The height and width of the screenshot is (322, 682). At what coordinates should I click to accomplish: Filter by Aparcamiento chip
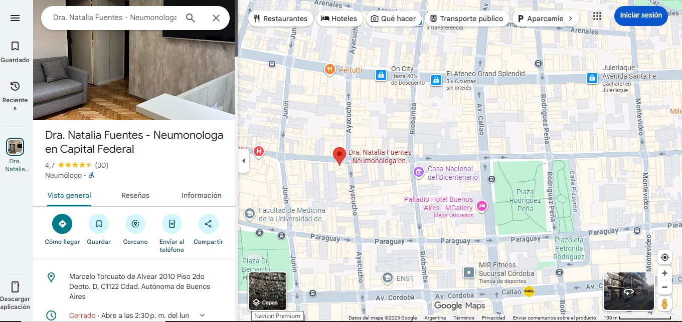pyautogui.click(x=540, y=19)
